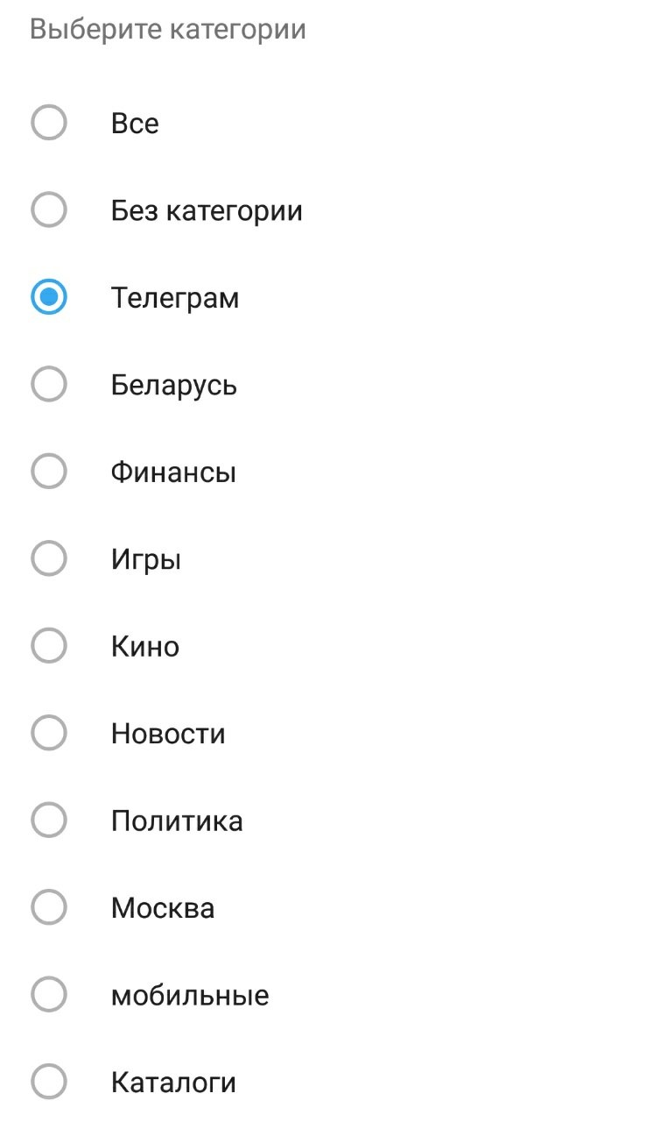653x1122 pixels.
Task: Choose 'Без категории' radio option
Action: click(49, 210)
